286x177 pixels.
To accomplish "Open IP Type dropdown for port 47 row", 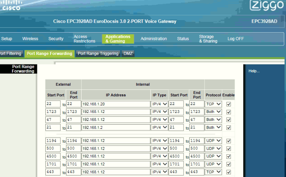I will pos(159,119).
